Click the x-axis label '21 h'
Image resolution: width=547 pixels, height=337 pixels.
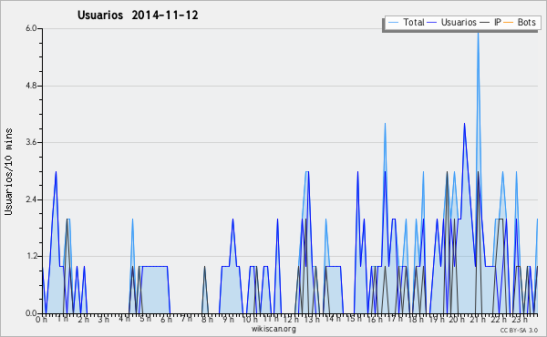click(x=478, y=319)
